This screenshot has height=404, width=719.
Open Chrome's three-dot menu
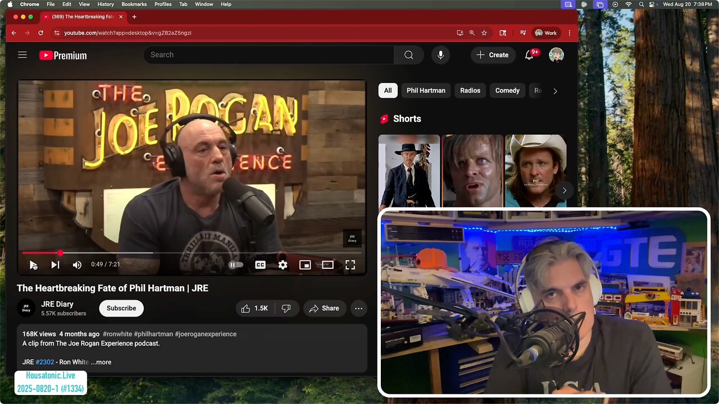[x=570, y=33]
